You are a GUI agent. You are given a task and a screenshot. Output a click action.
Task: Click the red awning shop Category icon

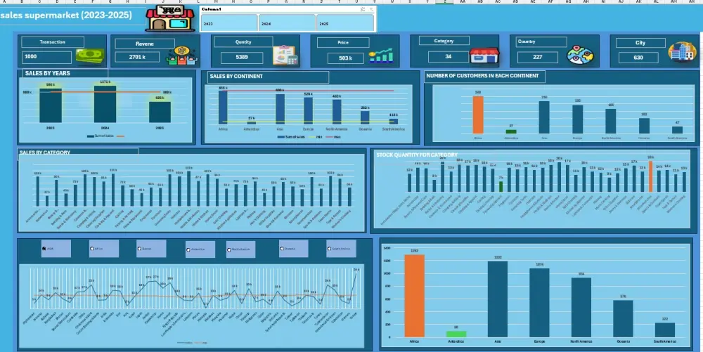click(x=484, y=56)
